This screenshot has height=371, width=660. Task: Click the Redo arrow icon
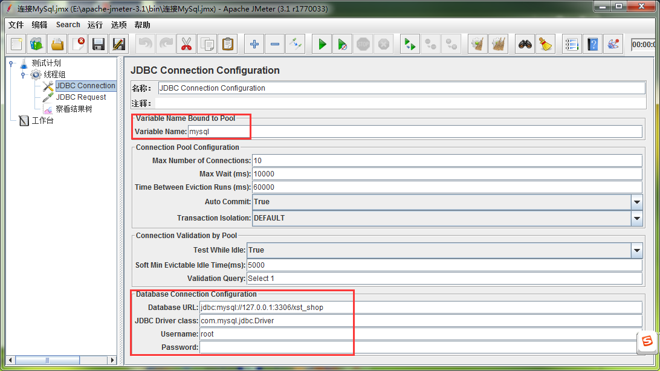(166, 44)
